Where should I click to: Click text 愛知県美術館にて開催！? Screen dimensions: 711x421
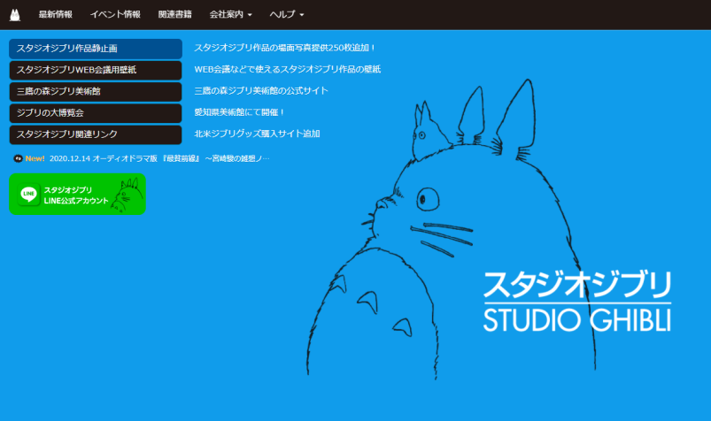point(239,112)
